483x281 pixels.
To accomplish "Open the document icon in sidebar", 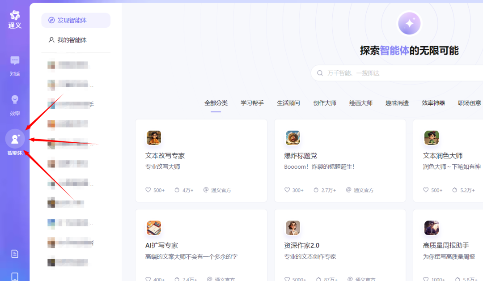I will 15,254.
